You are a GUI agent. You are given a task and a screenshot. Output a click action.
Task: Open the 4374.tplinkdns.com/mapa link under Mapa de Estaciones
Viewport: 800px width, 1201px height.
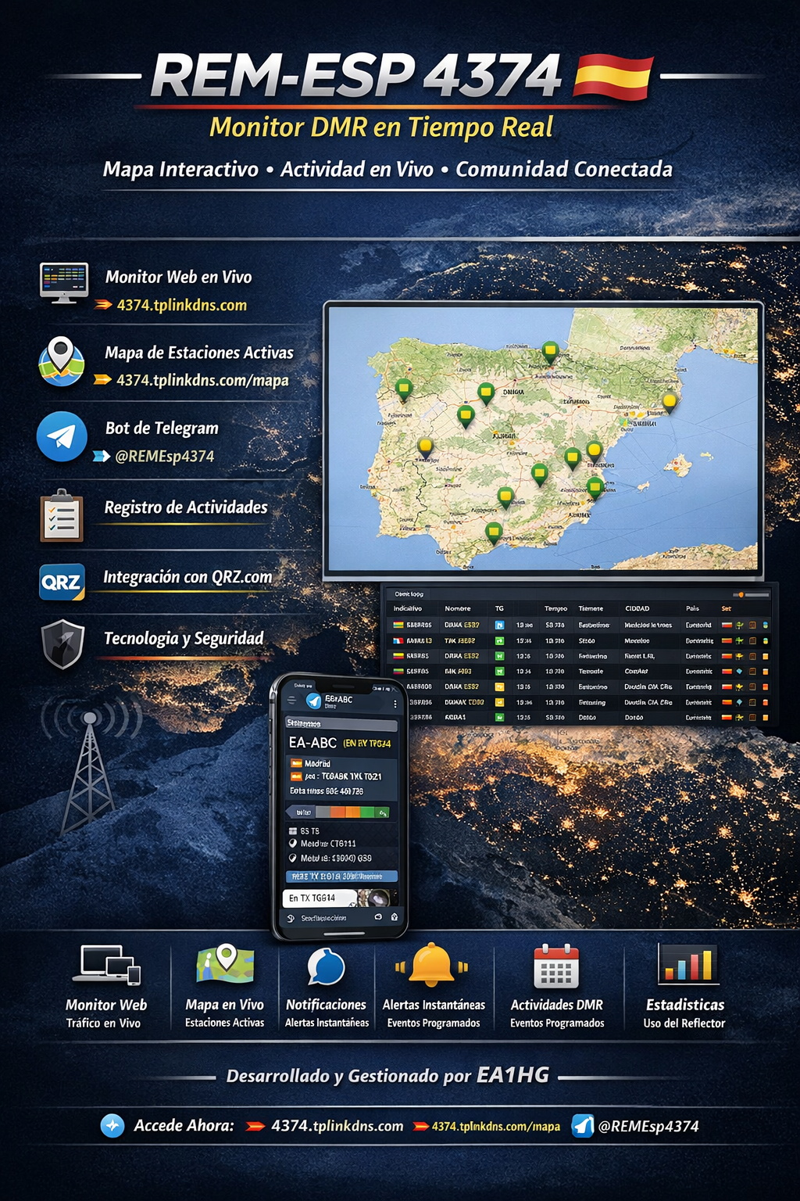pyautogui.click(x=202, y=381)
